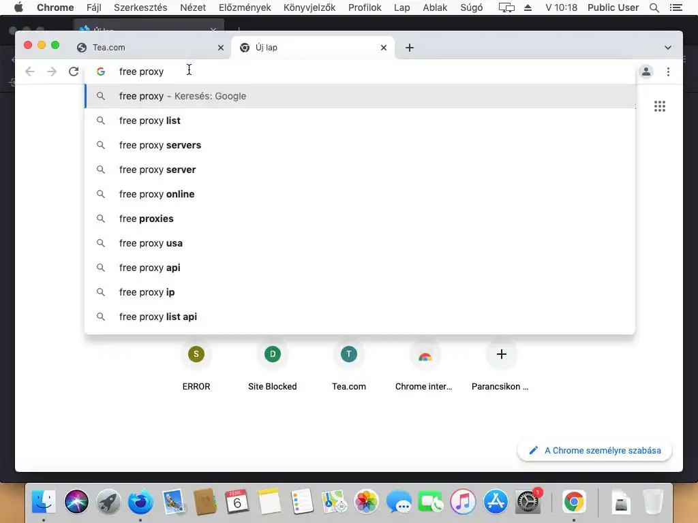698x523 pixels.
Task: Select the 'free proxy api' suggestion
Action: (360, 267)
